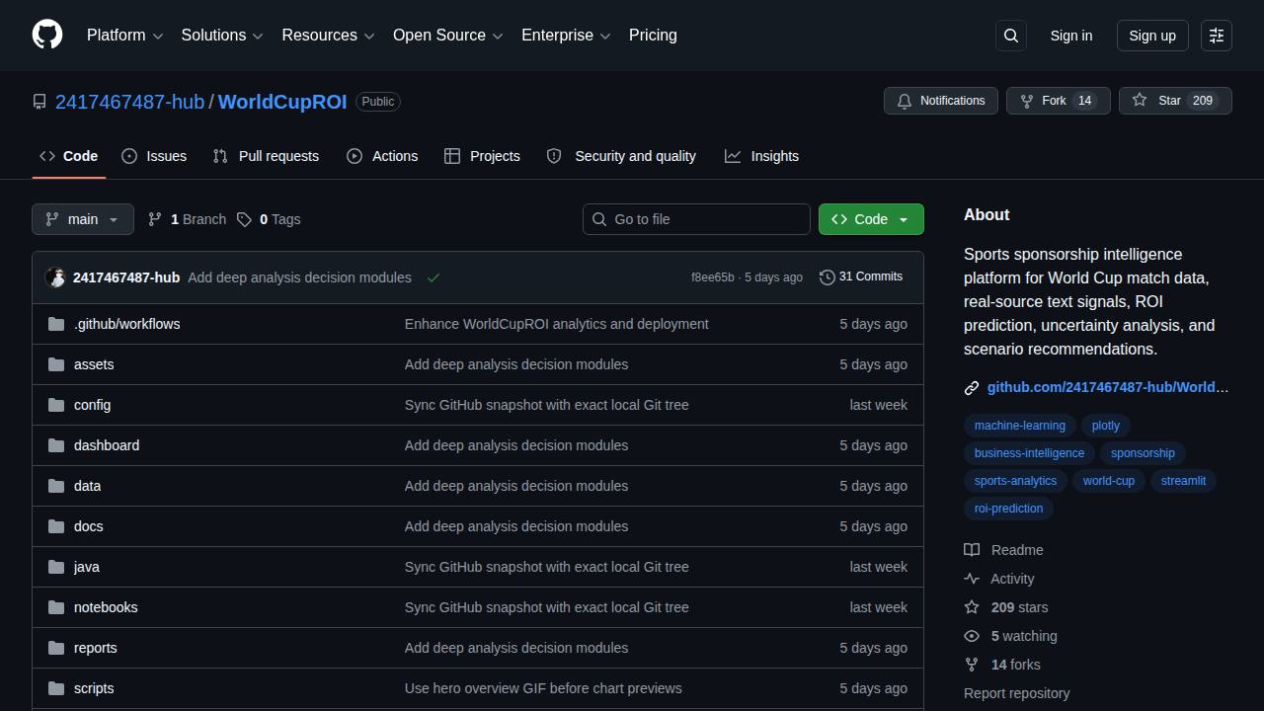This screenshot has width=1264, height=711.
Task: Open the main branch selector dropdown
Action: click(83, 219)
